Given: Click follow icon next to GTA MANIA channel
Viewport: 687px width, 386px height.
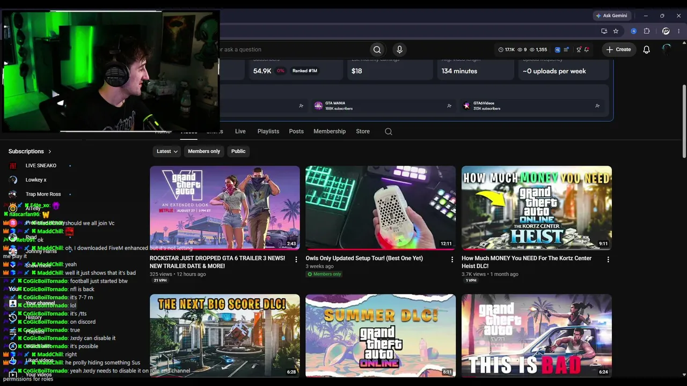Looking at the screenshot, I should click(x=449, y=106).
